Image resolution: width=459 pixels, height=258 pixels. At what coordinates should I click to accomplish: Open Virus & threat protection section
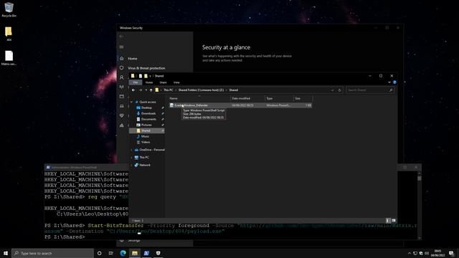pos(146,68)
